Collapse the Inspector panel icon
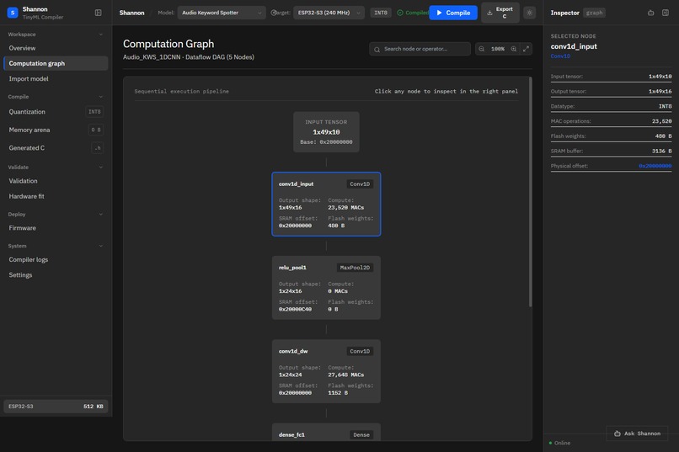Screen dimensions: 679x452 coord(666,13)
